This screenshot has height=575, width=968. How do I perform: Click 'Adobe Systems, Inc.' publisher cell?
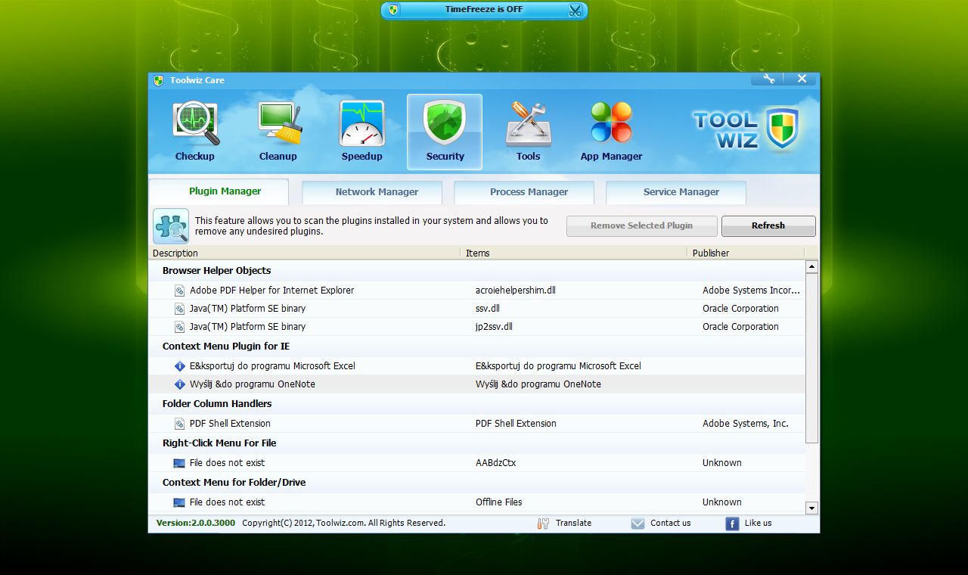746,424
